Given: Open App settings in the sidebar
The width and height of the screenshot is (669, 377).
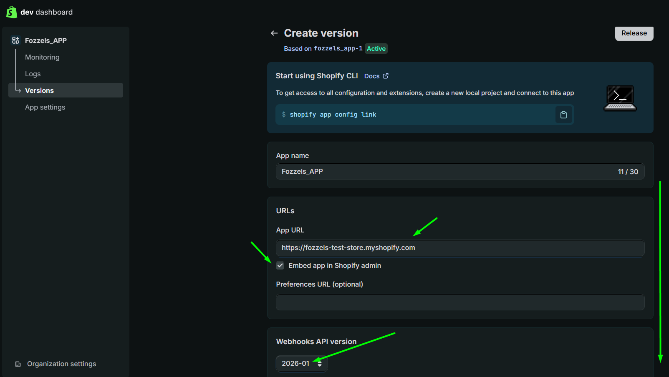Looking at the screenshot, I should tap(45, 107).
